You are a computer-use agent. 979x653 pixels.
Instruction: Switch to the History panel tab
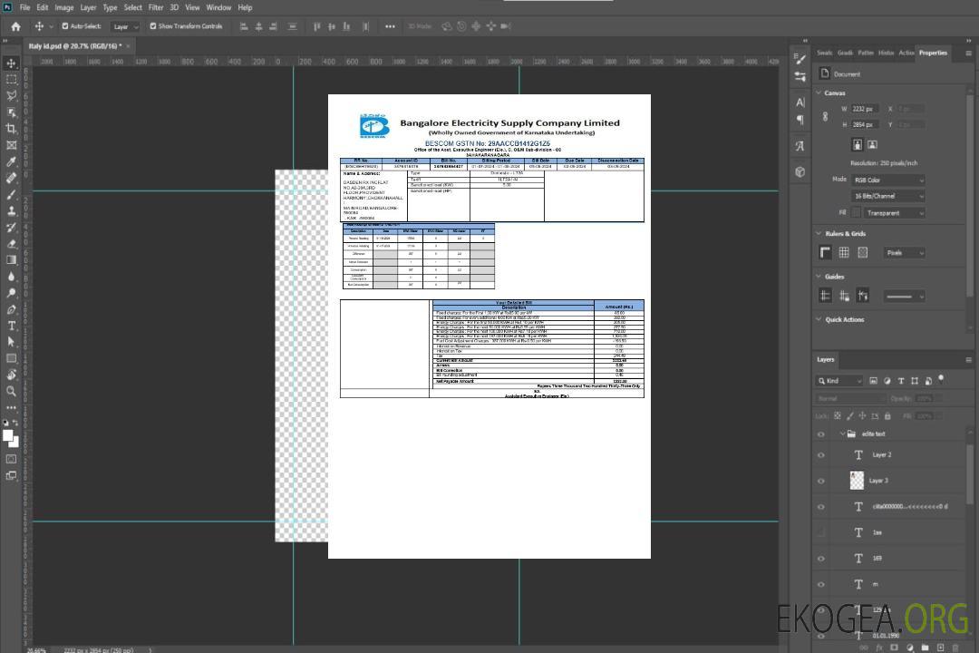pyautogui.click(x=886, y=54)
